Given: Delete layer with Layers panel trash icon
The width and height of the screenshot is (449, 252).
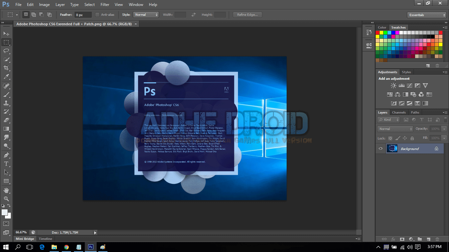Looking at the screenshot, I should pyautogui.click(x=437, y=239).
